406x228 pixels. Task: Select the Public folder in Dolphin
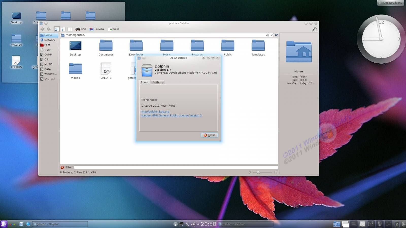coord(228,48)
